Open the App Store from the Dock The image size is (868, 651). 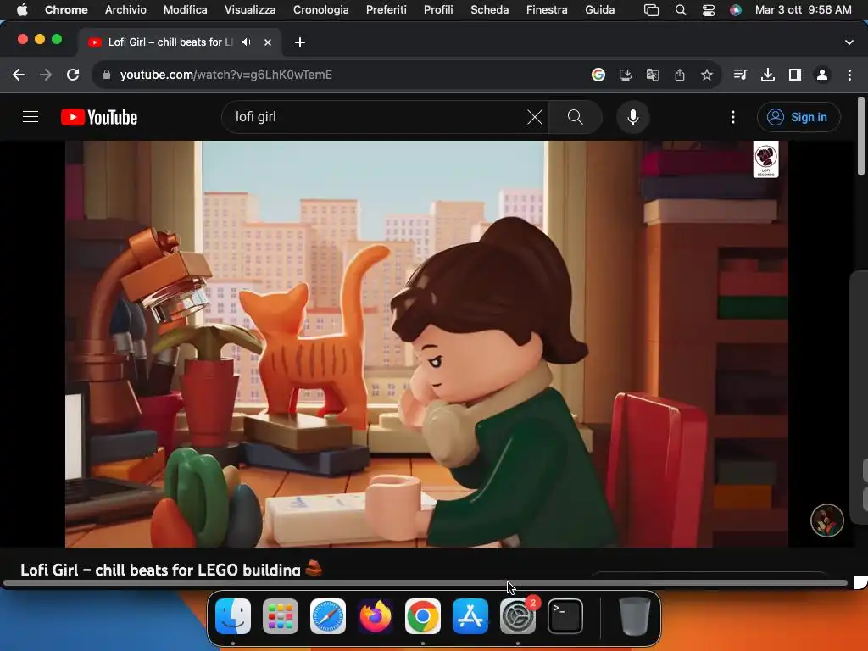pyautogui.click(x=470, y=616)
